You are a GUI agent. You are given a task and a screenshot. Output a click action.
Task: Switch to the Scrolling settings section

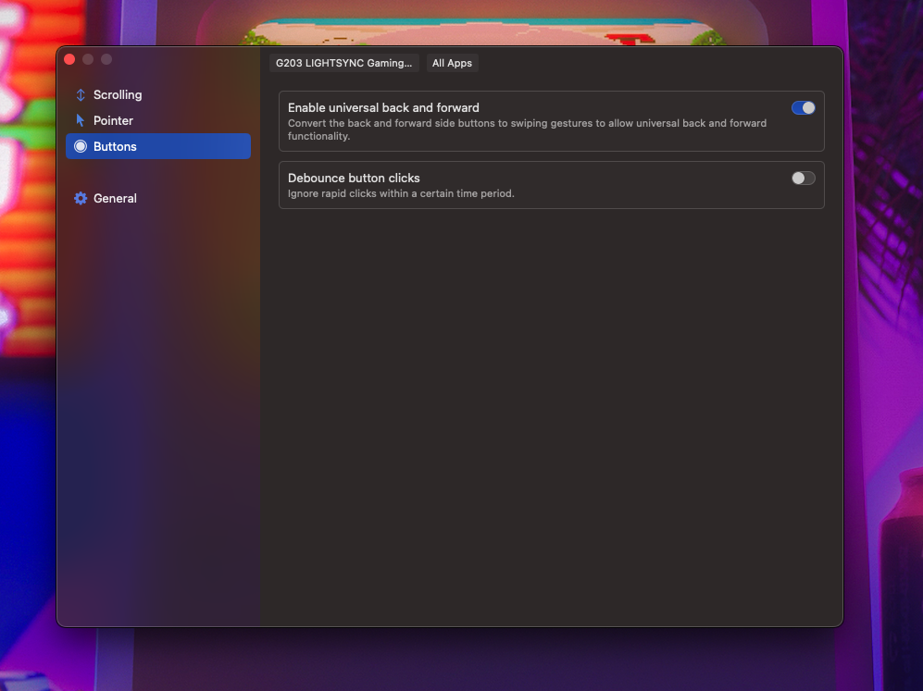click(x=118, y=95)
